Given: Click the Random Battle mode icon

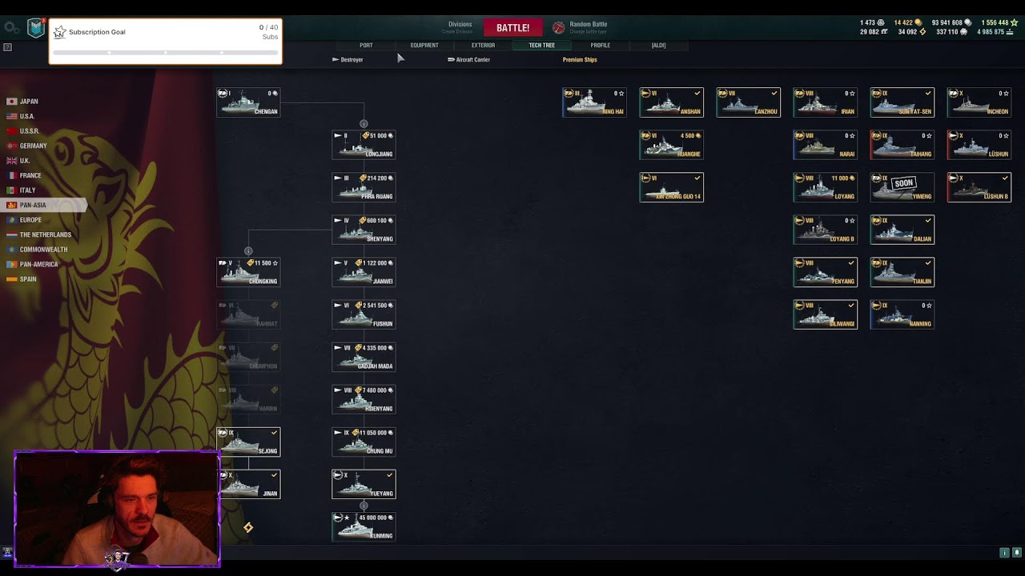Looking at the screenshot, I should point(559,28).
